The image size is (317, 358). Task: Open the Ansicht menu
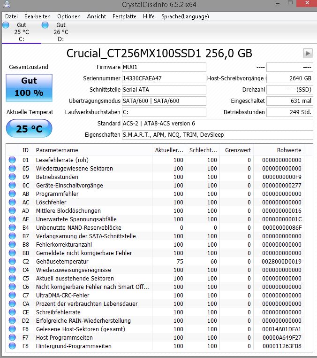pos(97,16)
